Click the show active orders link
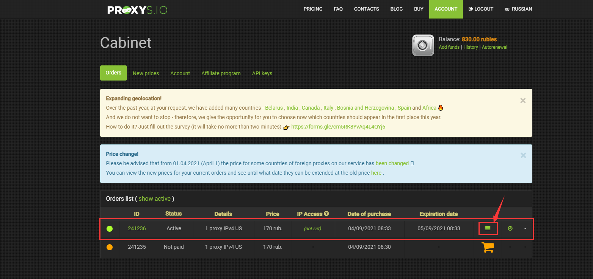Viewport: 593px width, 279px height. pyautogui.click(x=154, y=199)
